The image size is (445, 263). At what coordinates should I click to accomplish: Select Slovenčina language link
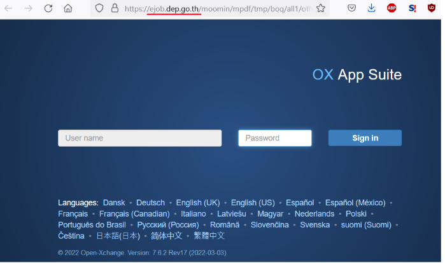(x=270, y=225)
